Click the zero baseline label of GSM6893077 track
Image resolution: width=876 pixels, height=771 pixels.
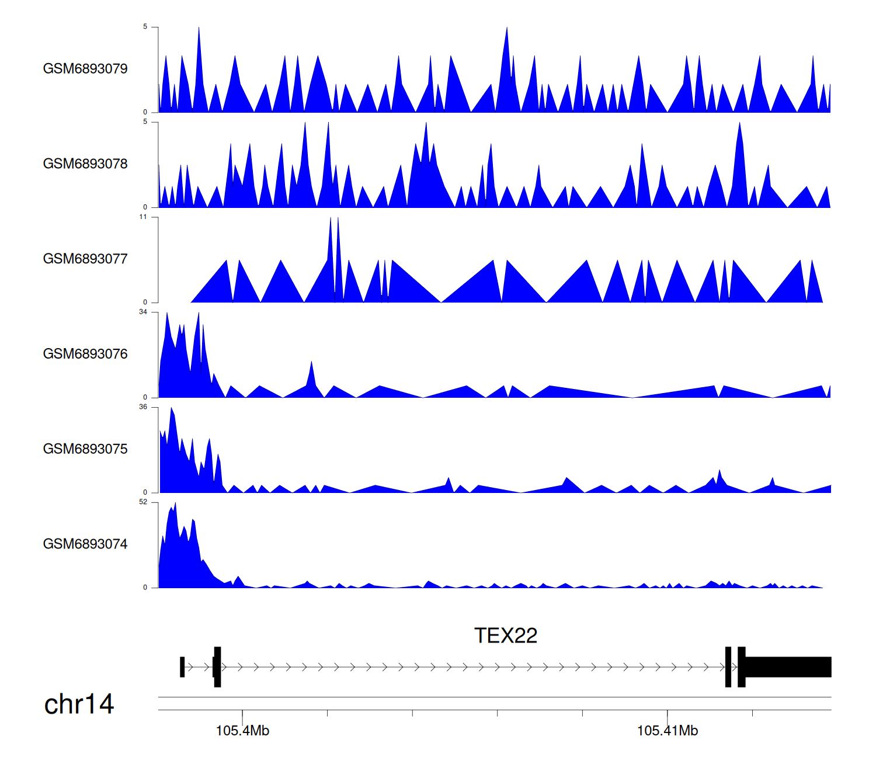[x=145, y=302]
